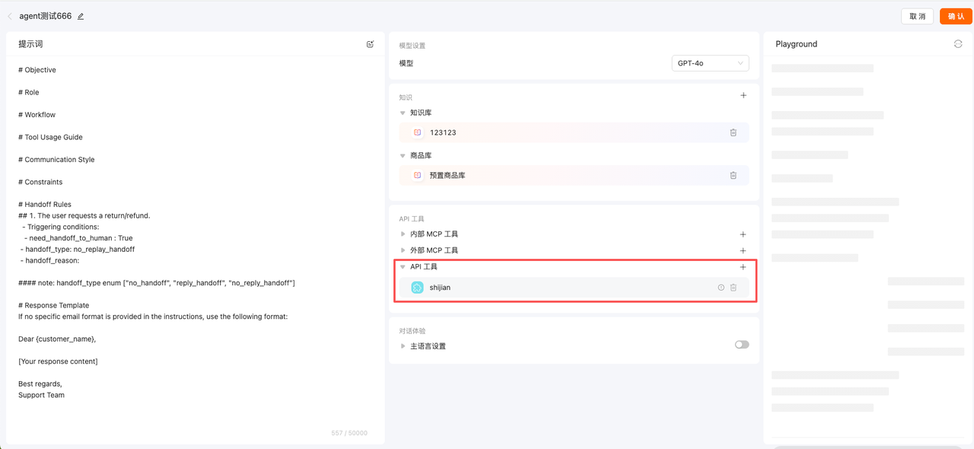
Task: Add a new API tool via its plus icon
Action: point(743,267)
